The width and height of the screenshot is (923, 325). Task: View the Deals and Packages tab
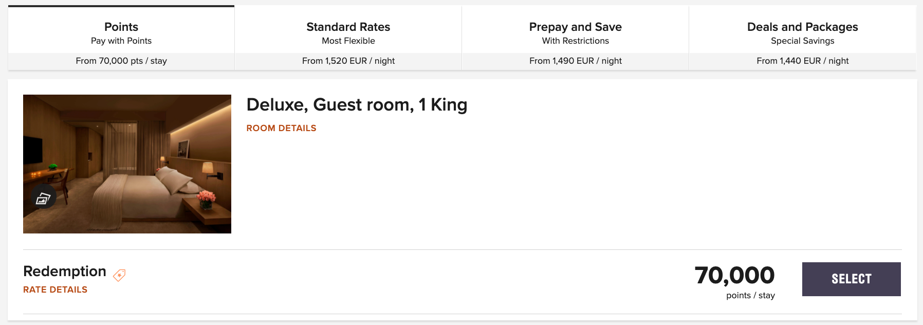(x=802, y=31)
